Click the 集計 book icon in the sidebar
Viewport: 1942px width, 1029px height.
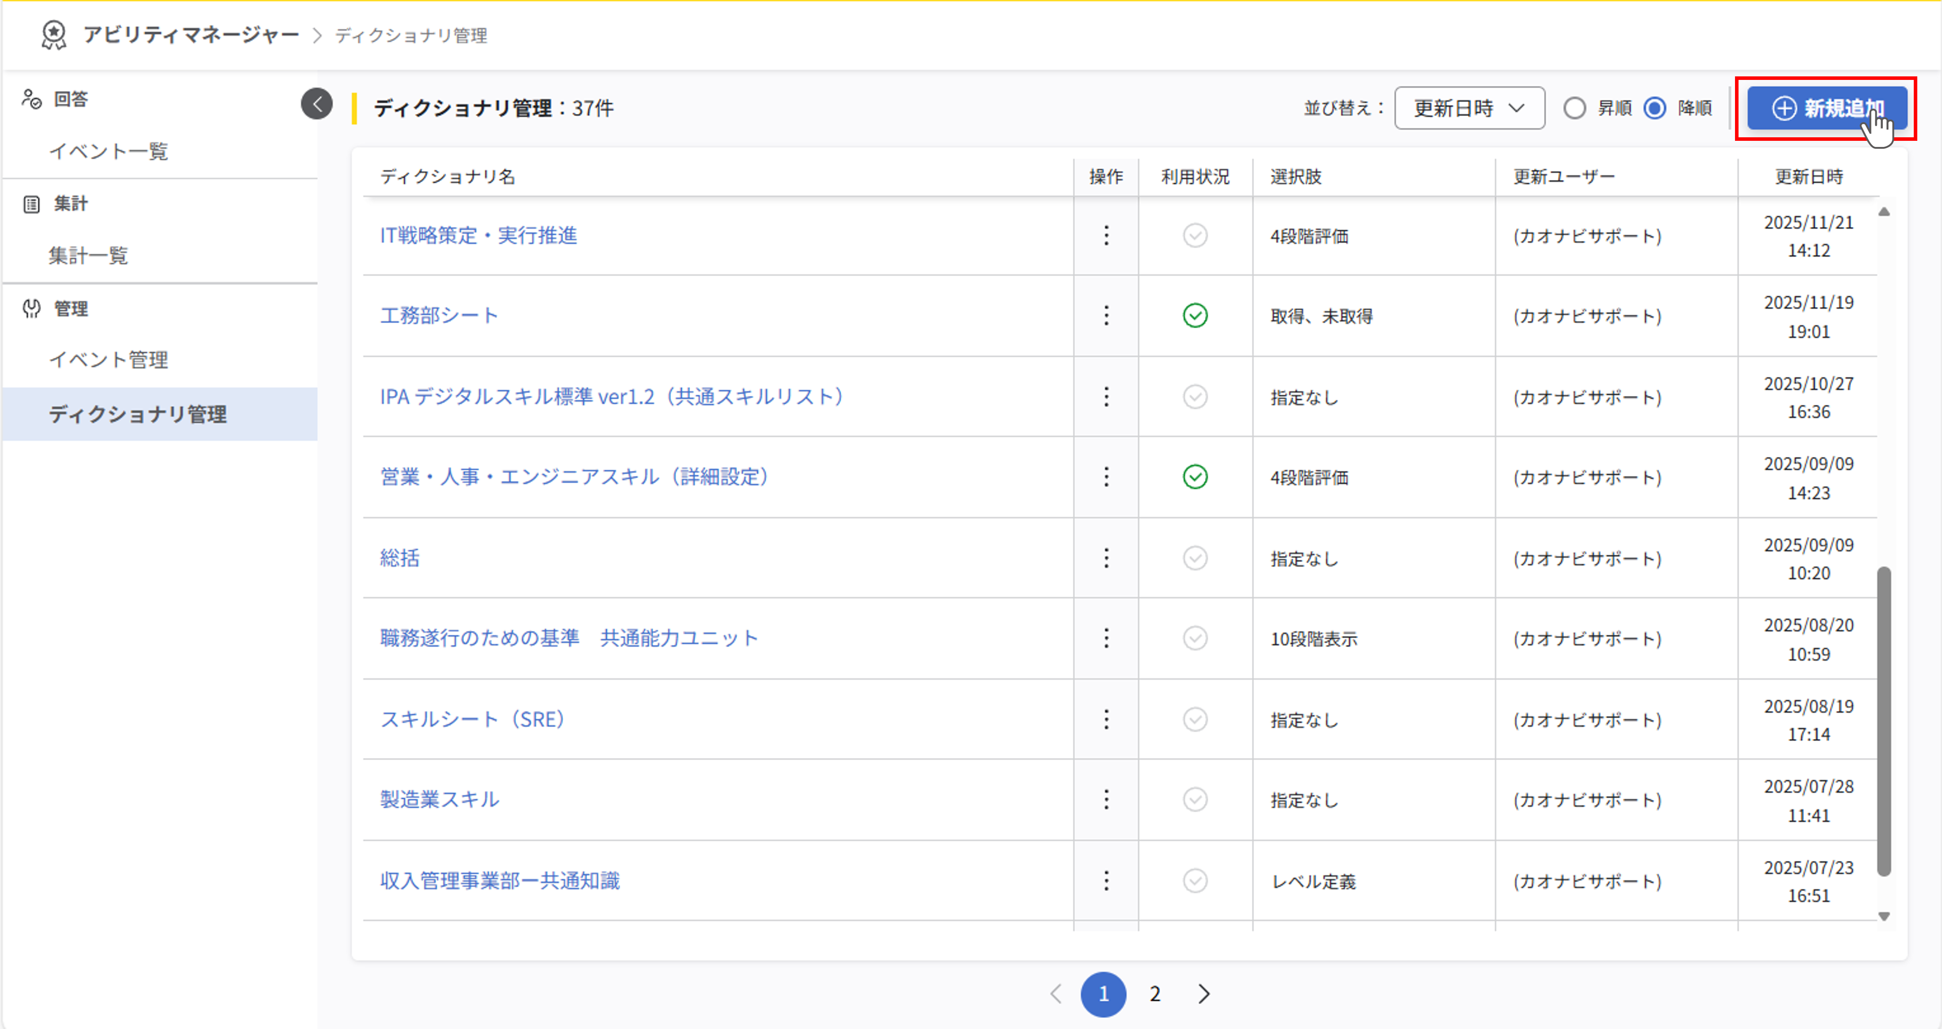pos(32,204)
